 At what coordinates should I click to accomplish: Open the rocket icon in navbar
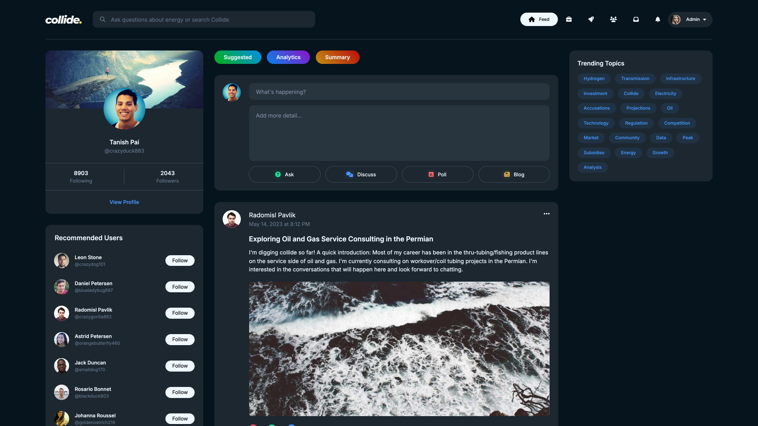(x=591, y=19)
